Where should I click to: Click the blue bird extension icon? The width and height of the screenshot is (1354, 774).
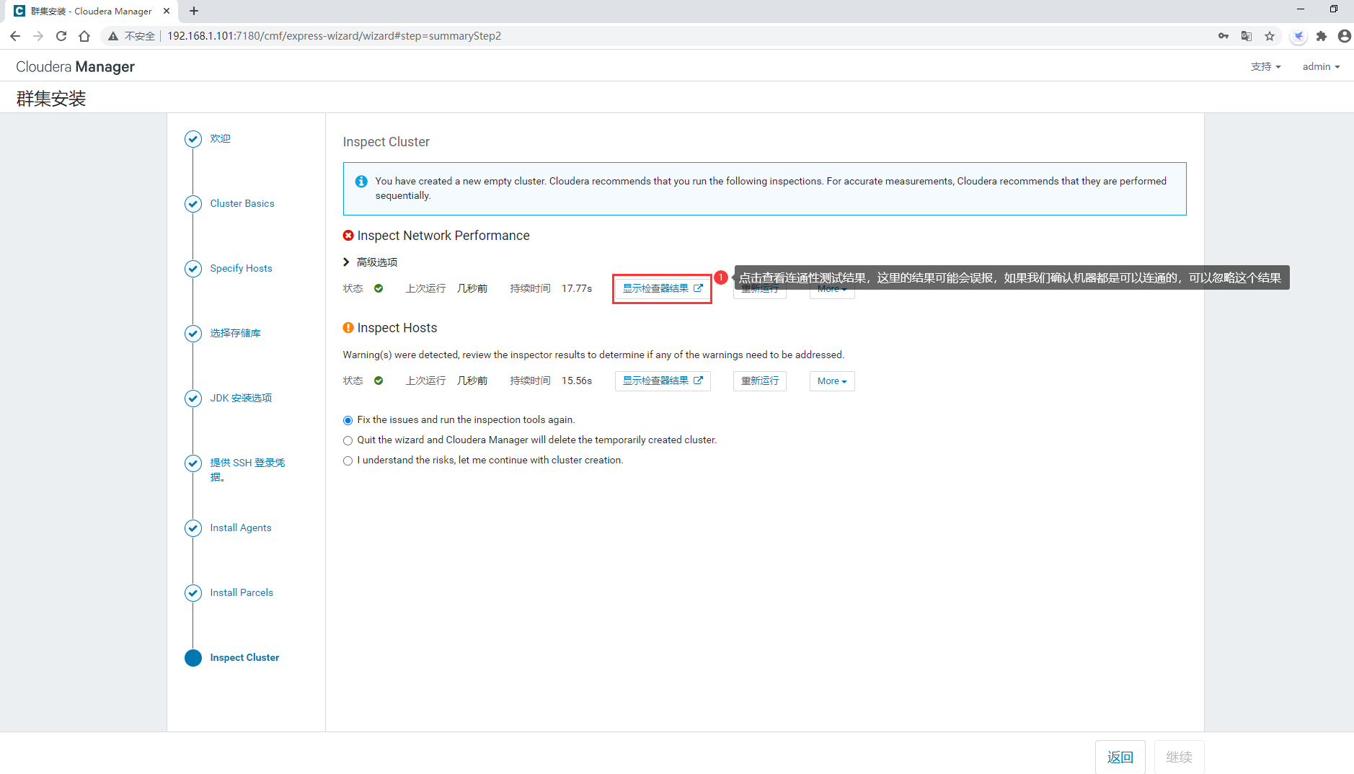tap(1298, 36)
